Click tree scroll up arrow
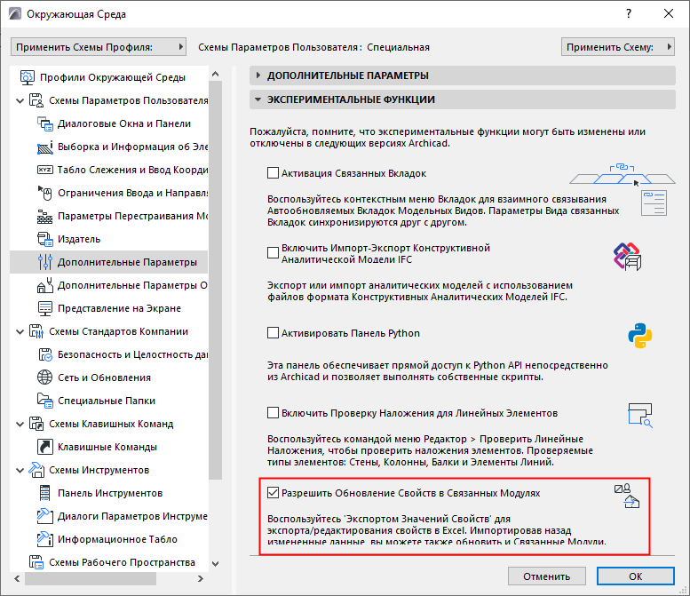The height and width of the screenshot is (596, 690). (215, 75)
